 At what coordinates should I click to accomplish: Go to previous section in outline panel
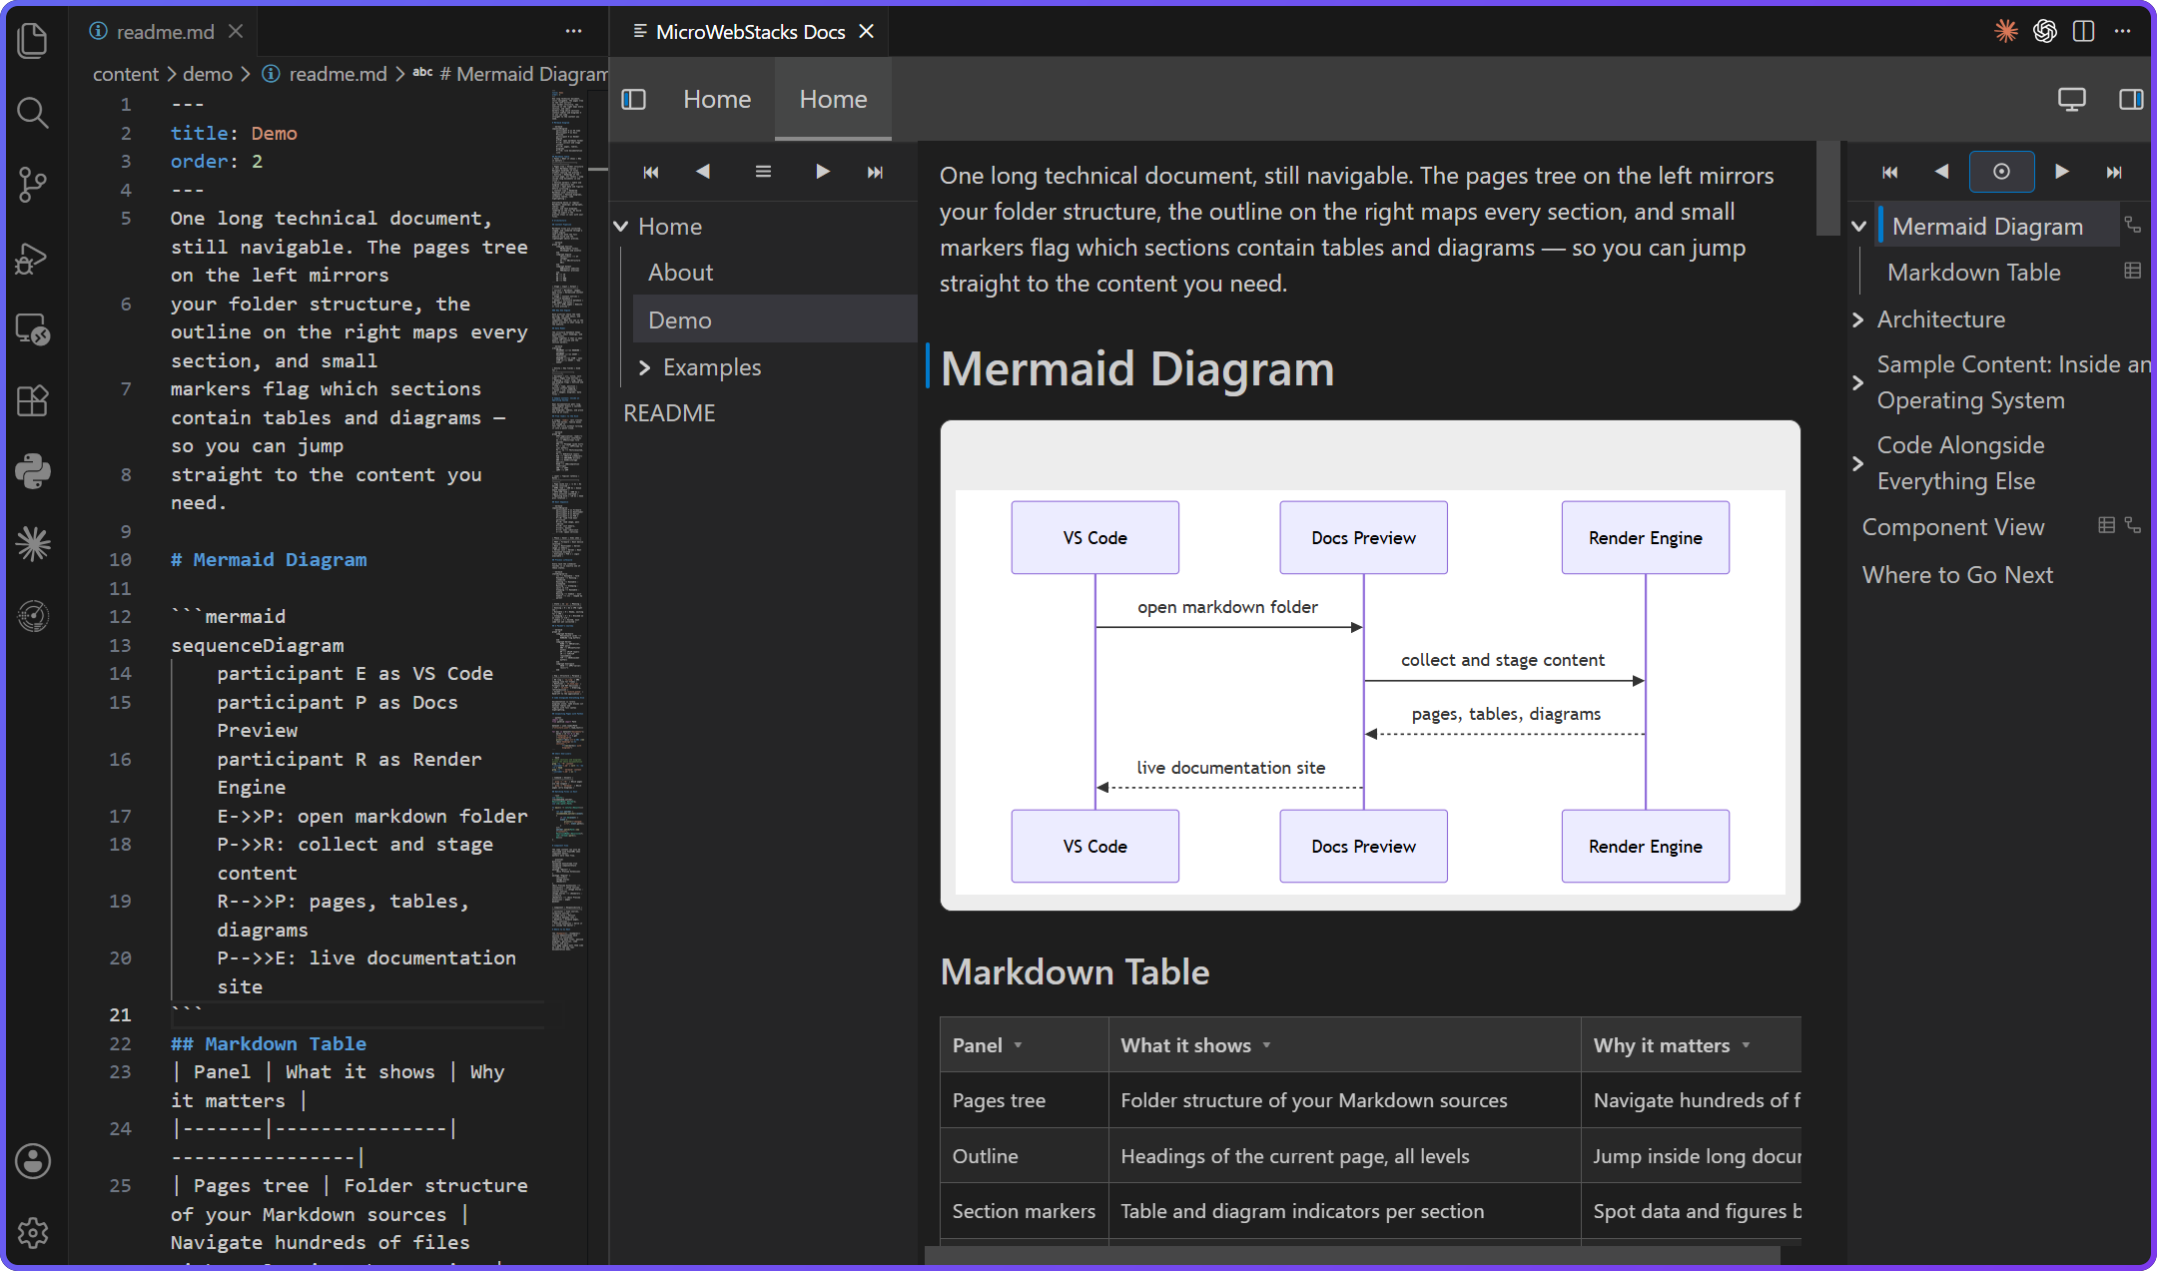point(1942,172)
